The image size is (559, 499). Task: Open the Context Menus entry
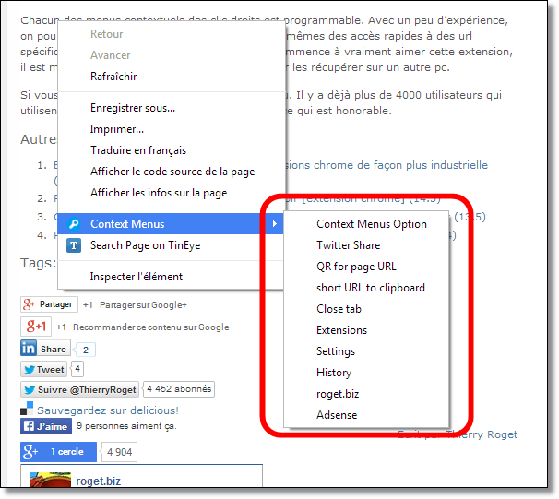click(x=171, y=224)
